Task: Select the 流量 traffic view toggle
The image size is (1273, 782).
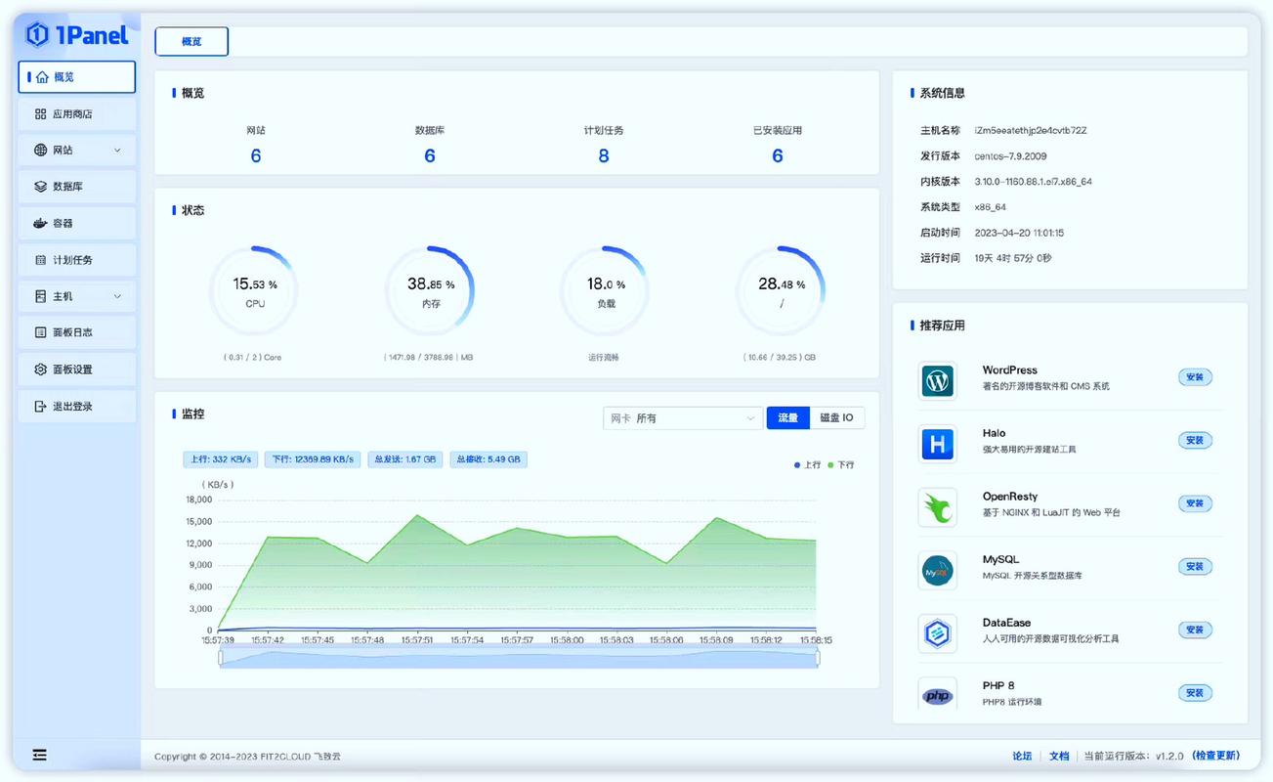Action: [787, 417]
